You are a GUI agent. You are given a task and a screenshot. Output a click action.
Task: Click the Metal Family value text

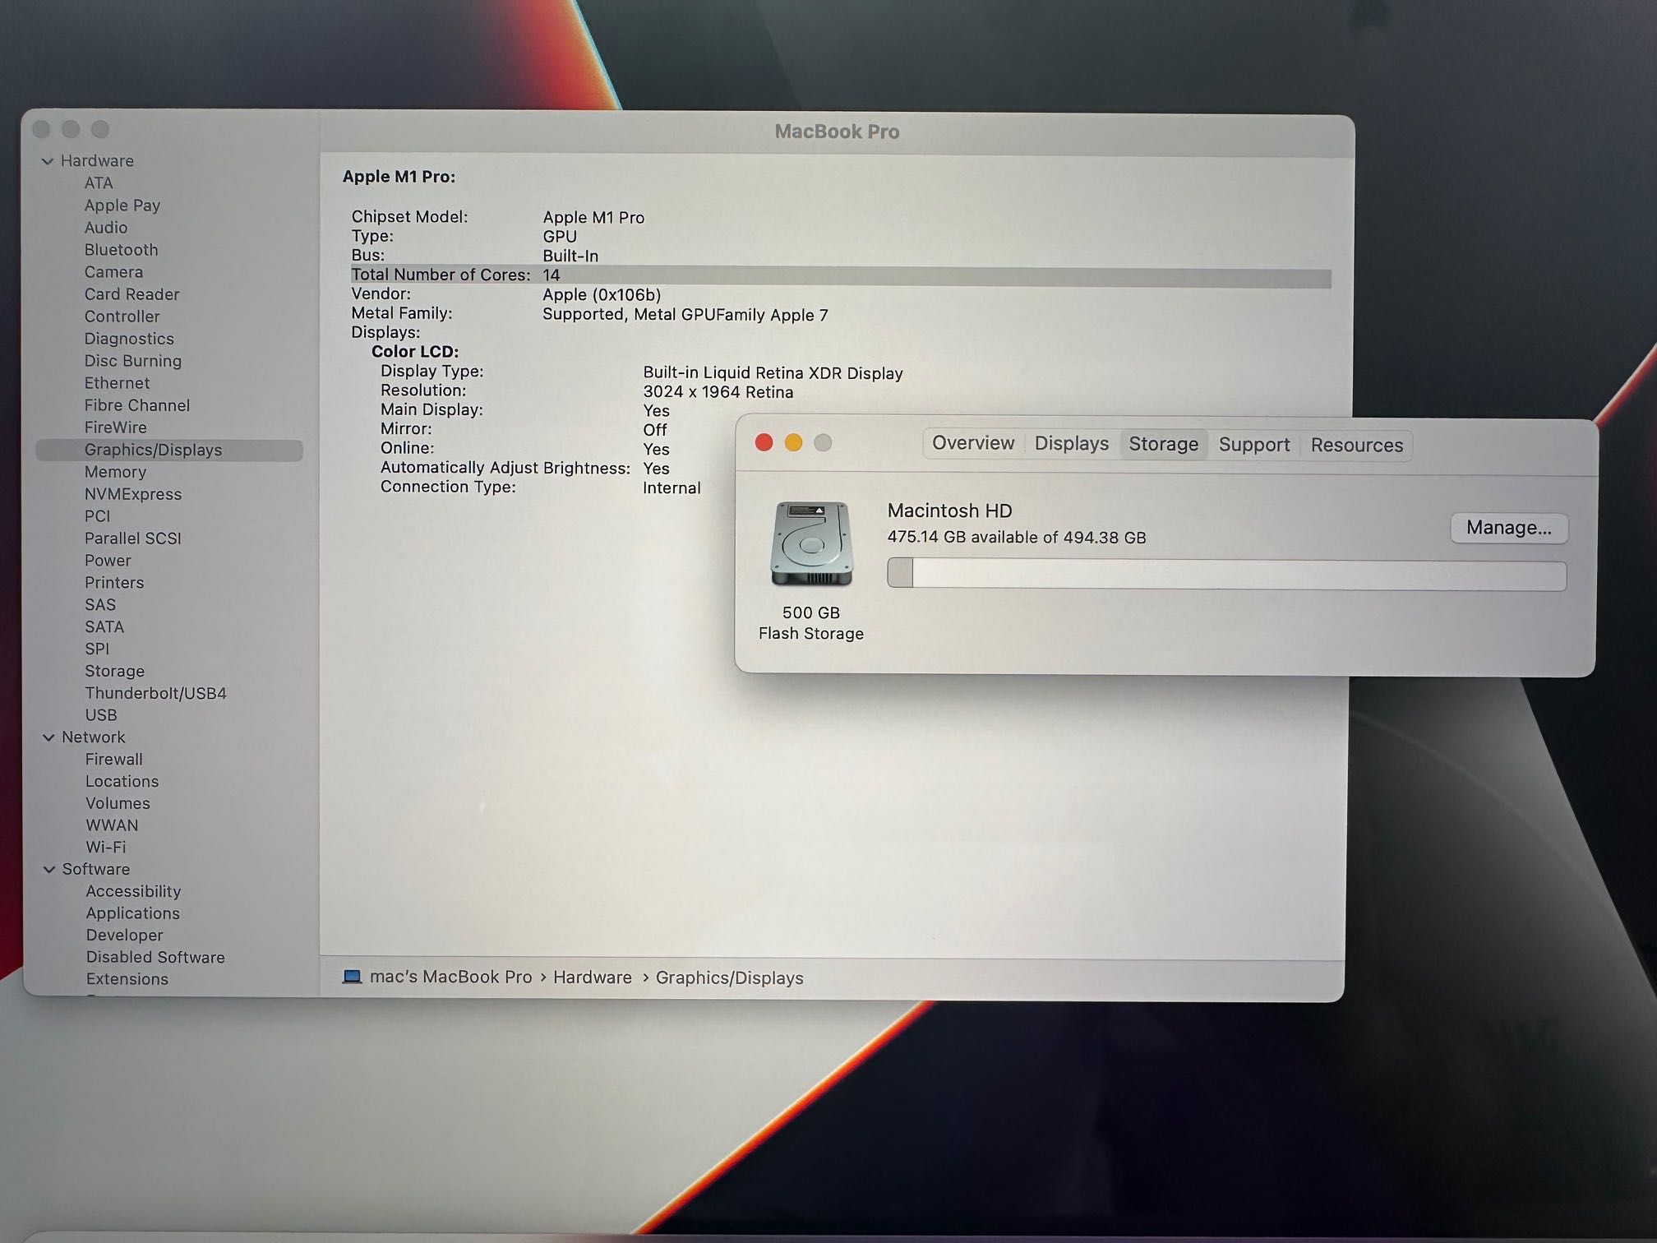685,315
